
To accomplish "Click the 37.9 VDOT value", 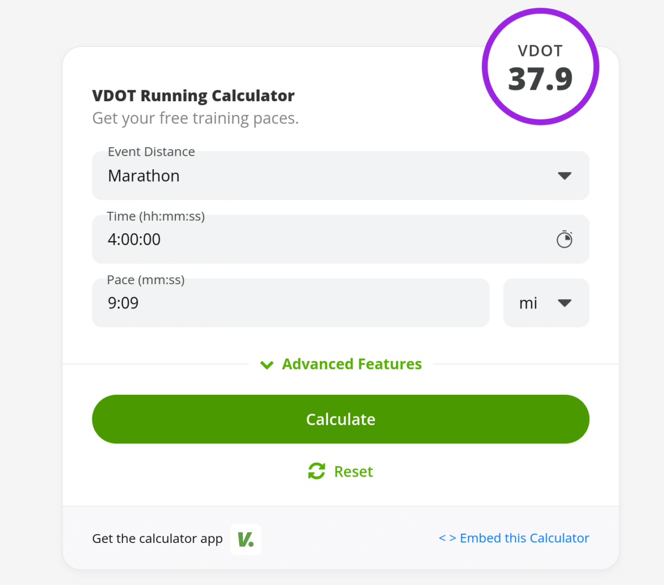I will (540, 79).
